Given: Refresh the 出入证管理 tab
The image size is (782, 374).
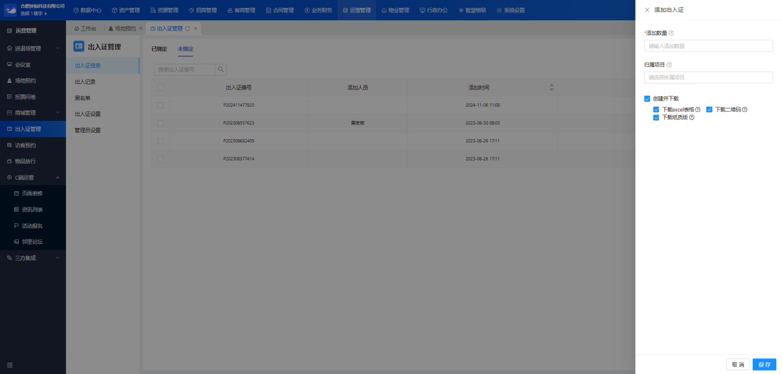Looking at the screenshot, I should 187,29.
